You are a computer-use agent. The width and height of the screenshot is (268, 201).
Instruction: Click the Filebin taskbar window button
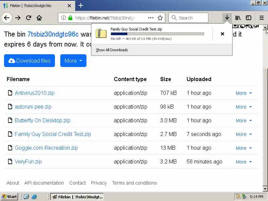click(x=77, y=197)
